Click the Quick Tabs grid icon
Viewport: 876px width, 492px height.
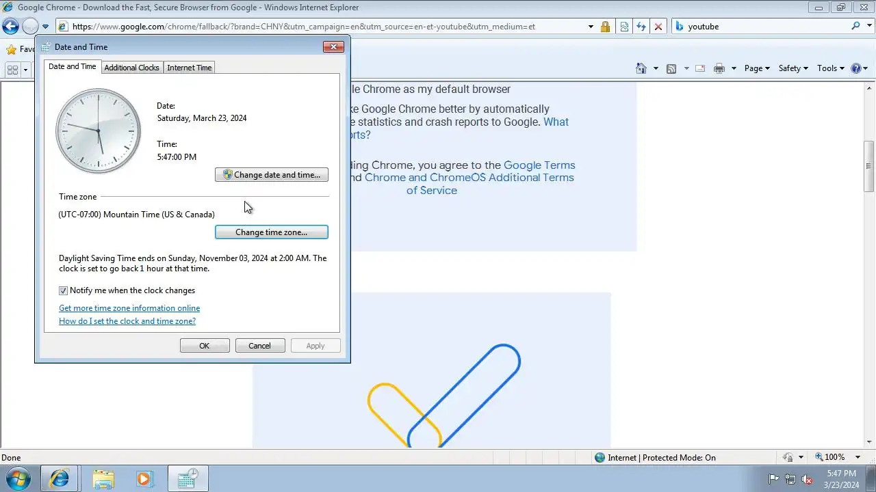12,70
